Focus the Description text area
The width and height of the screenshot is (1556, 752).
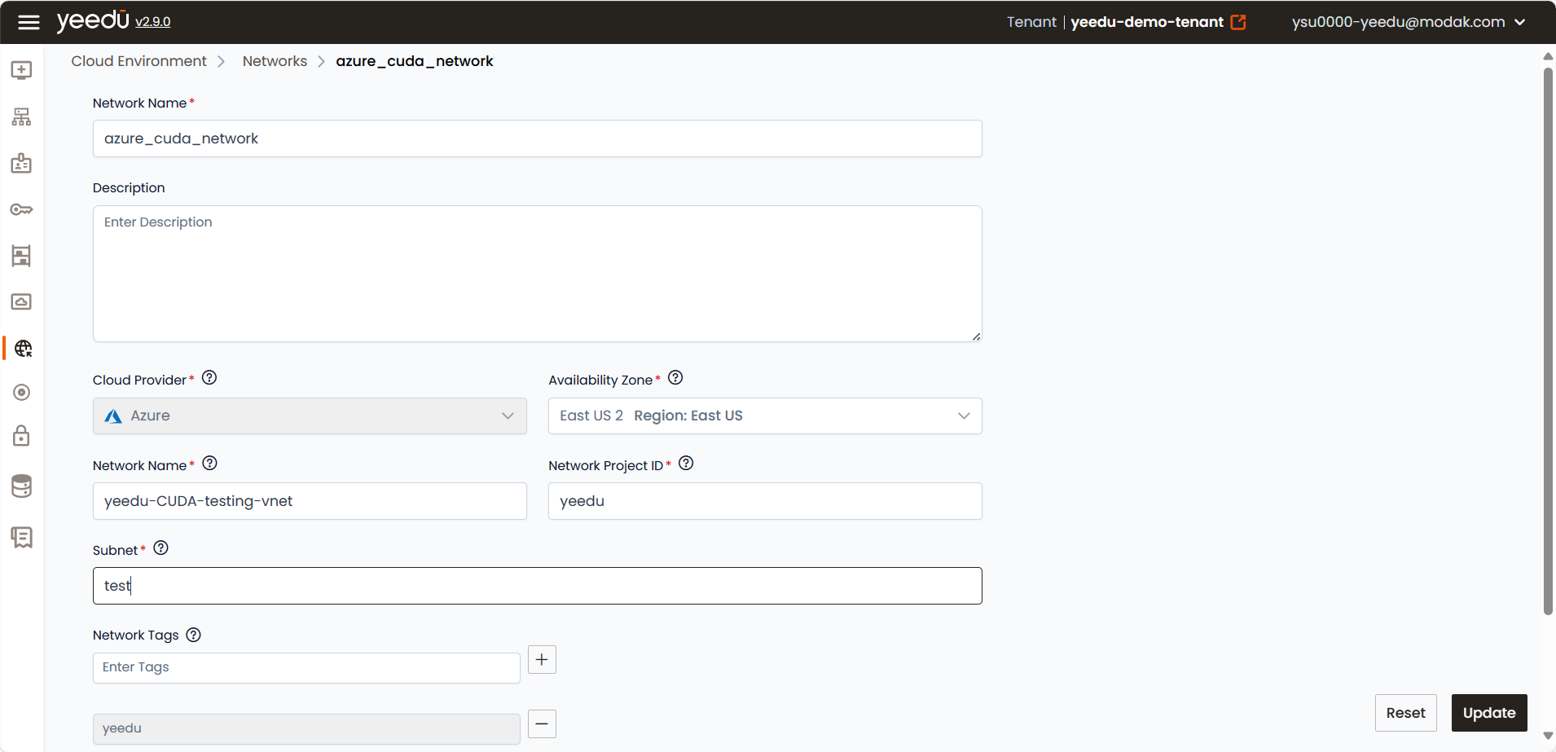[538, 274]
